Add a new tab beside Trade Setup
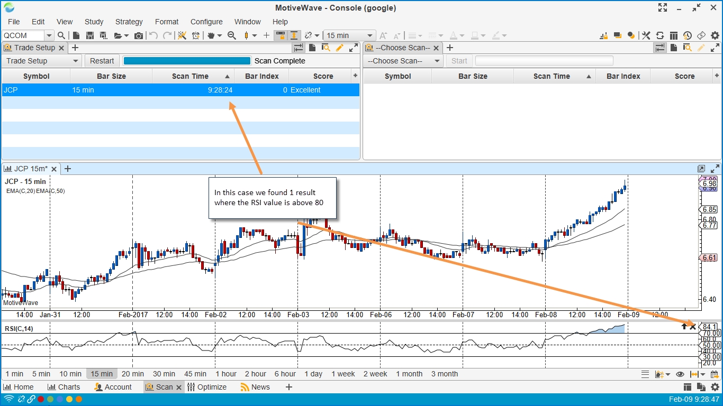This screenshot has height=406, width=723. (75, 48)
